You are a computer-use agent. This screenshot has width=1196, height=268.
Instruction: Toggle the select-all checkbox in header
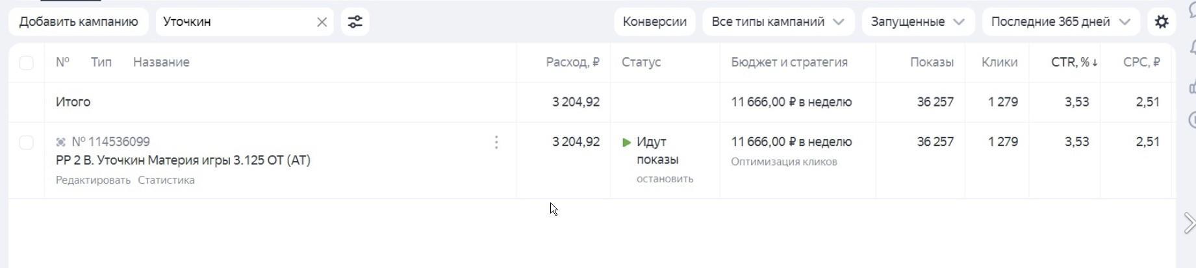27,62
